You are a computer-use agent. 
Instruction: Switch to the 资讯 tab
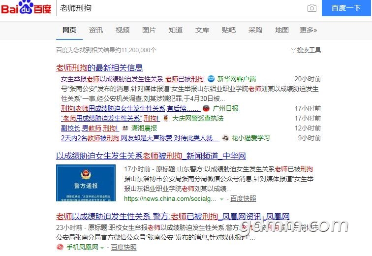pyautogui.click(x=96, y=30)
